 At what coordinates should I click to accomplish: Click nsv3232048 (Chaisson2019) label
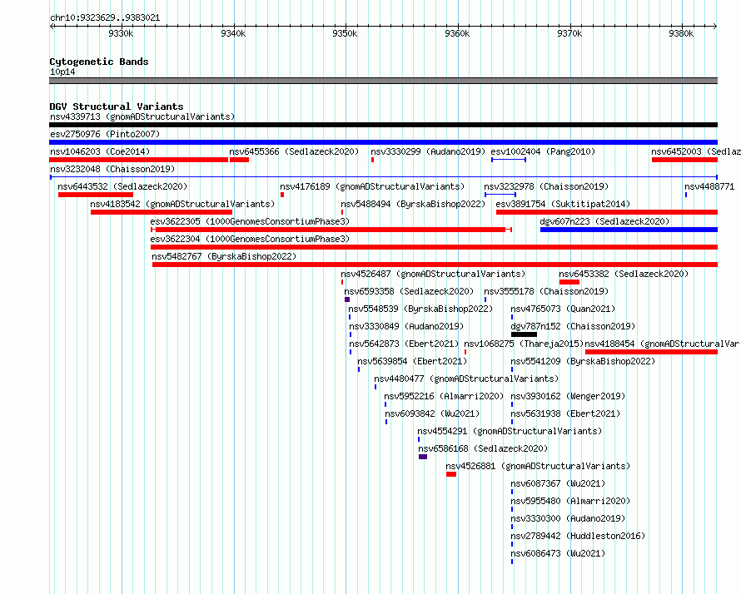112,169
